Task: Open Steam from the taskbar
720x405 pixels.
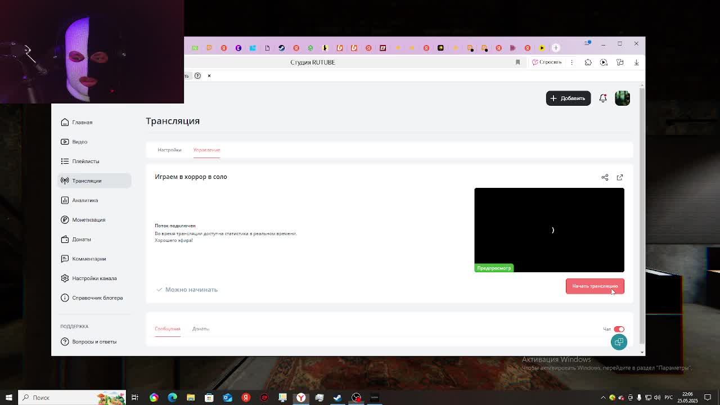Action: 337,398
